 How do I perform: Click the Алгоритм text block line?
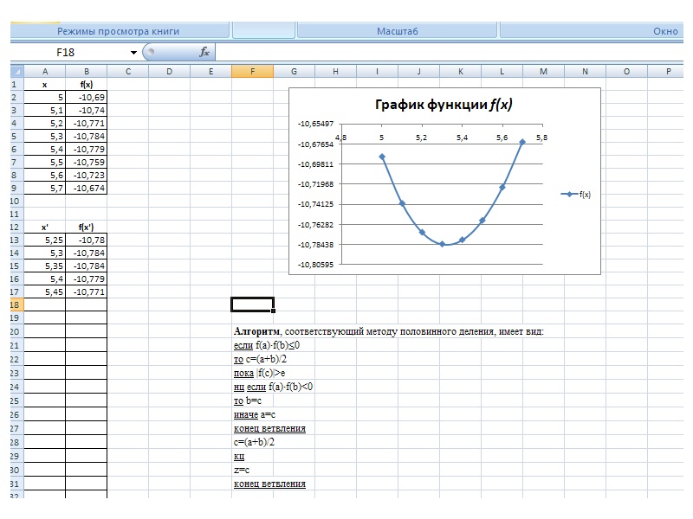click(388, 331)
